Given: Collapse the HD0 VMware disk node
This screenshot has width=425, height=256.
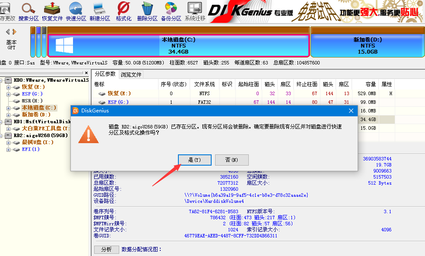Looking at the screenshot, I should coord(1,80).
